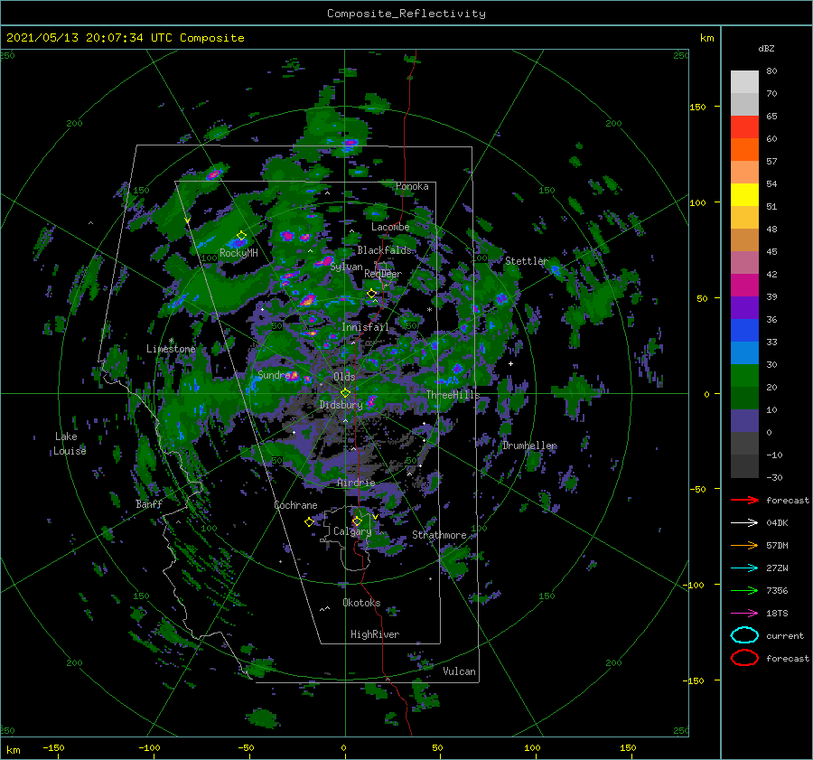Select the 80 dBZ light gray swatch
This screenshot has height=760, width=813.
pyautogui.click(x=744, y=81)
